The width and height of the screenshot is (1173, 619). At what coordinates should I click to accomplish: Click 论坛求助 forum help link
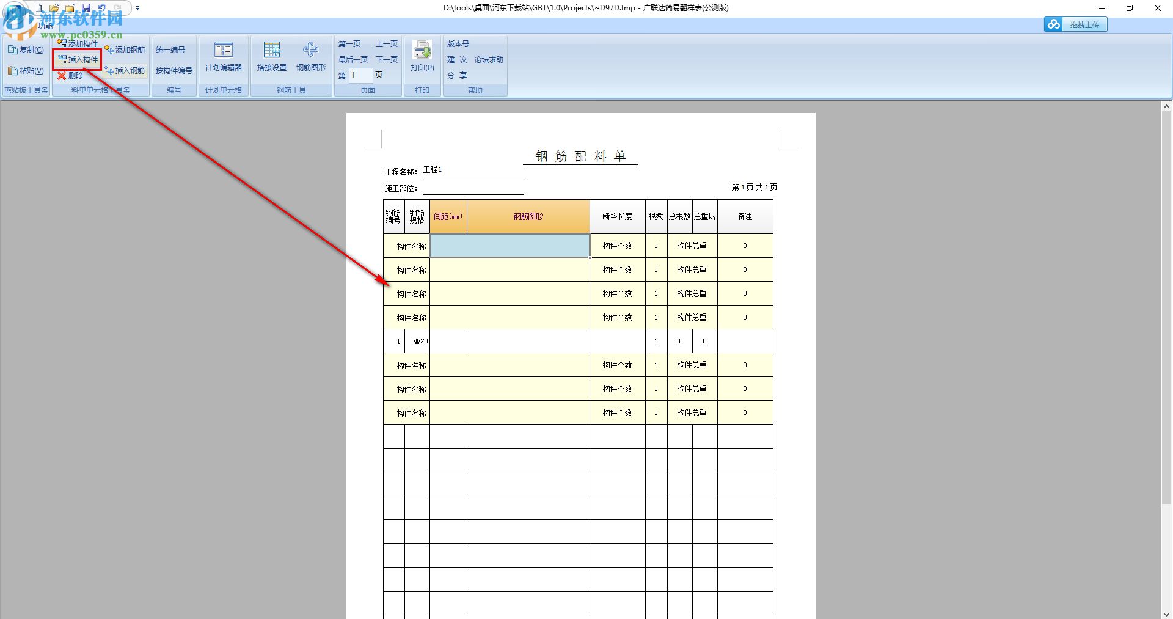[489, 60]
